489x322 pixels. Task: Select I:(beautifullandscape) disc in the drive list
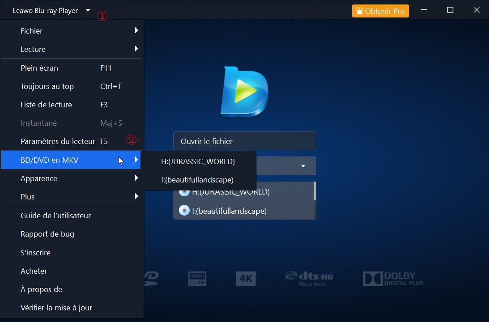pyautogui.click(x=243, y=211)
